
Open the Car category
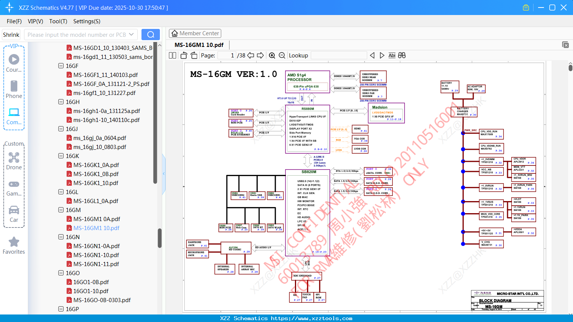pyautogui.click(x=14, y=214)
